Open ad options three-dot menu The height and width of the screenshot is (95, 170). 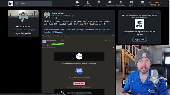pos(158,13)
